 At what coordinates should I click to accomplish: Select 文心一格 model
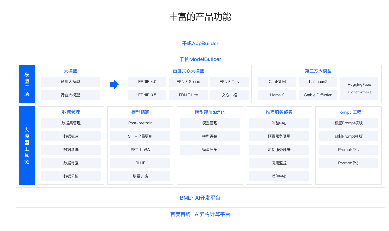[x=230, y=95]
